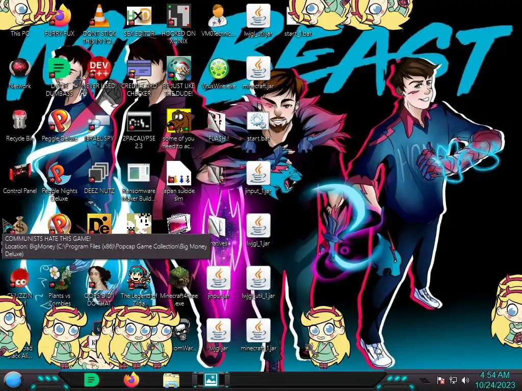Open the clock showing 4:54 AM 10/24/2023
The height and width of the screenshot is (391, 522).
(494, 380)
